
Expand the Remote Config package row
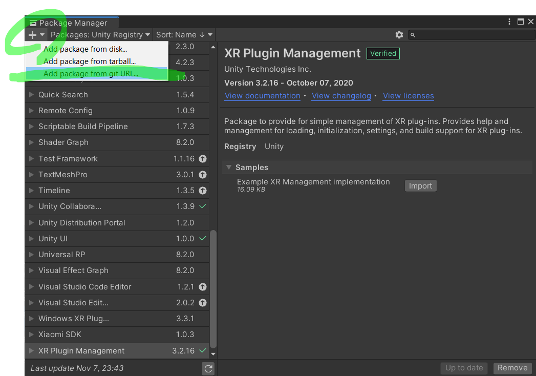[x=31, y=111]
